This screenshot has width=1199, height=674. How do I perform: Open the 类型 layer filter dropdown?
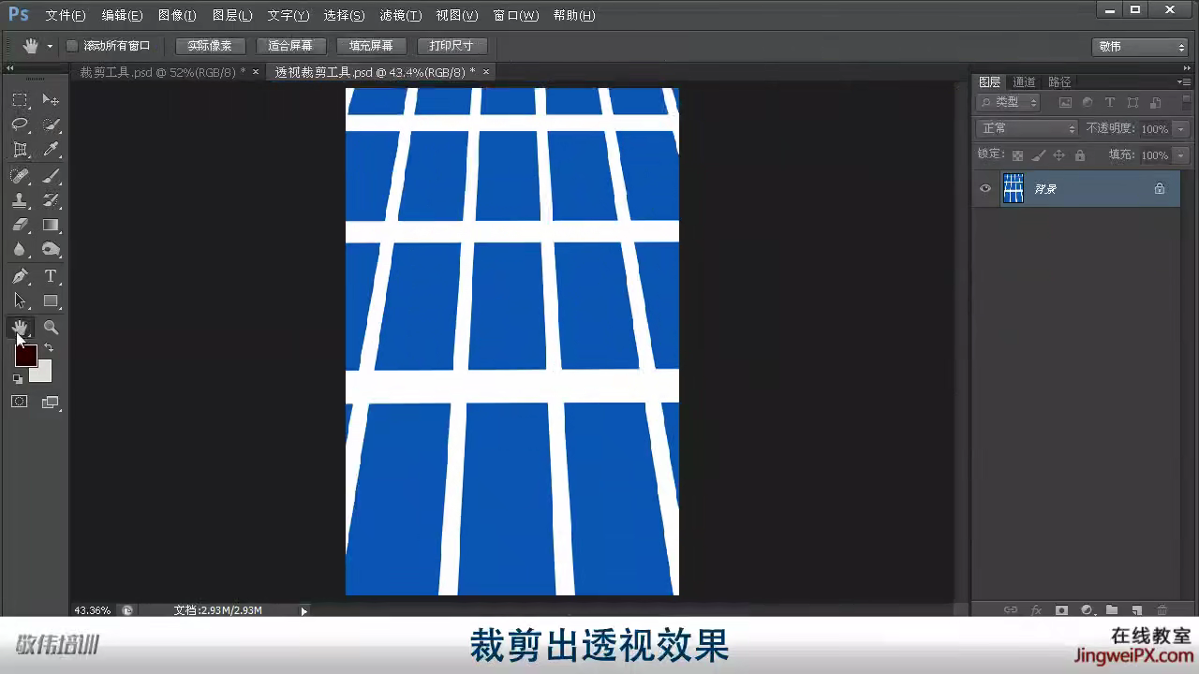(x=1008, y=103)
